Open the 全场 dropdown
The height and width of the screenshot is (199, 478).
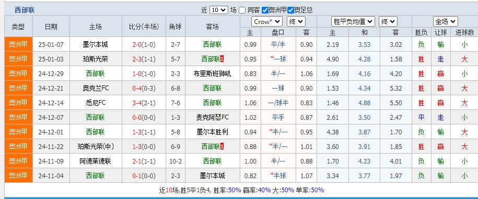[x=446, y=21]
